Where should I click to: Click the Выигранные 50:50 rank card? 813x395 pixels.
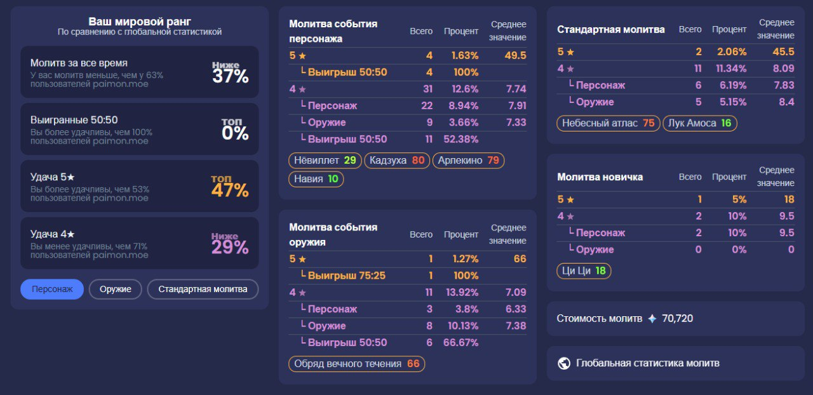click(x=139, y=129)
